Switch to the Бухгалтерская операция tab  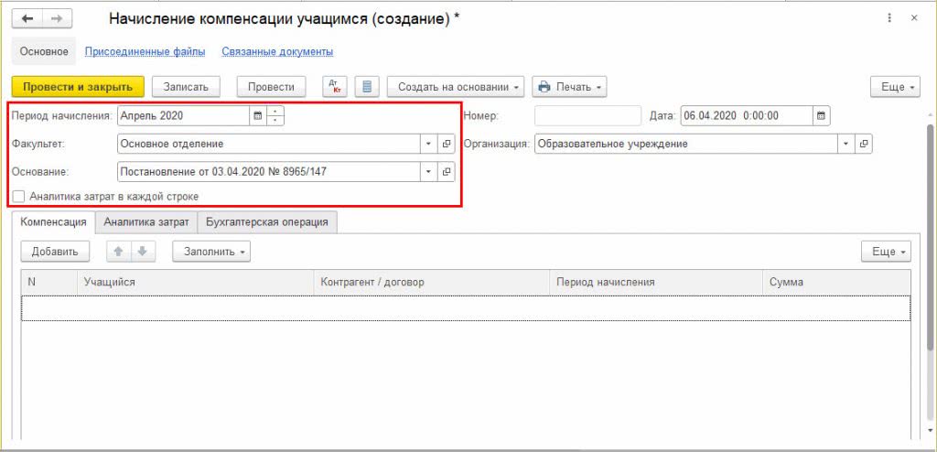point(267,221)
